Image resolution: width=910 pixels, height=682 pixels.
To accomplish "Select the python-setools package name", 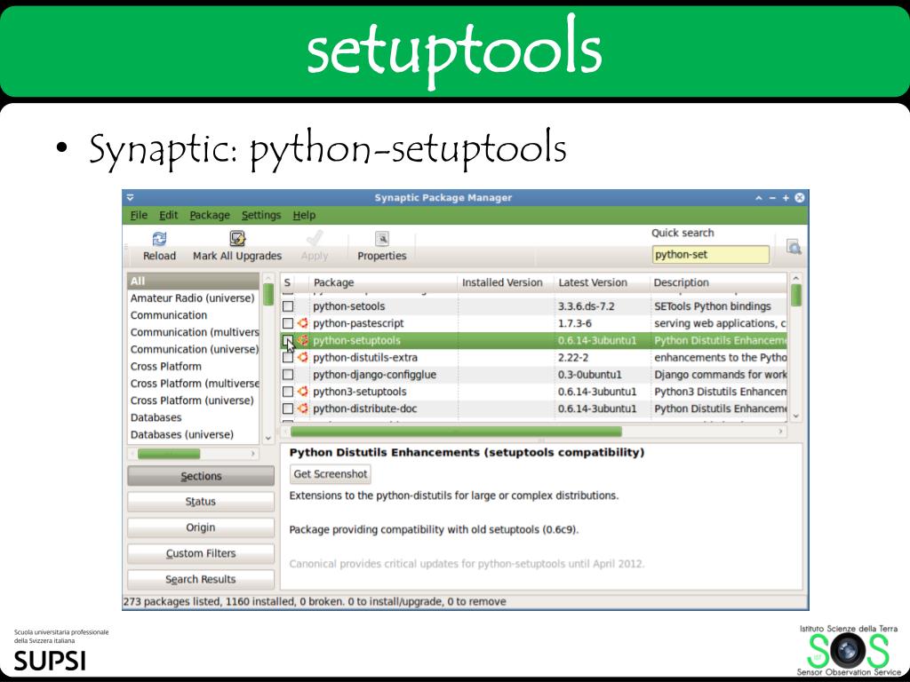I will (x=348, y=306).
